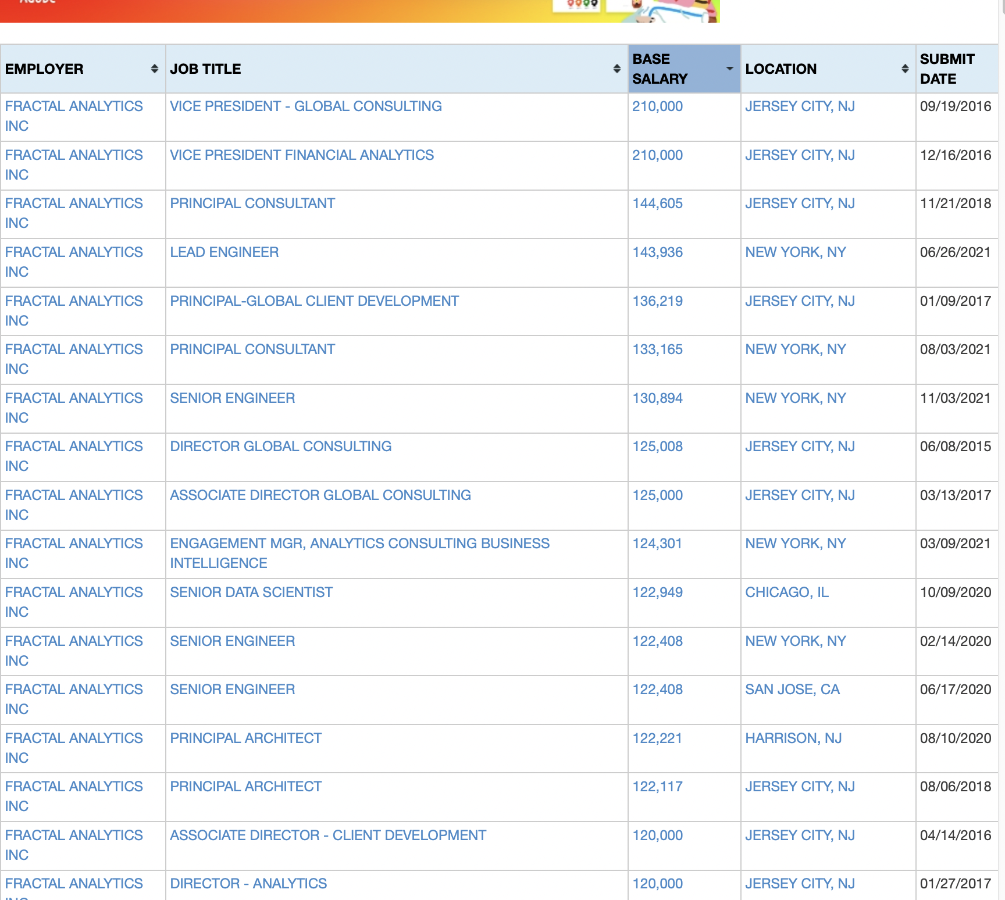Click Harrison, NJ location link

tap(793, 738)
